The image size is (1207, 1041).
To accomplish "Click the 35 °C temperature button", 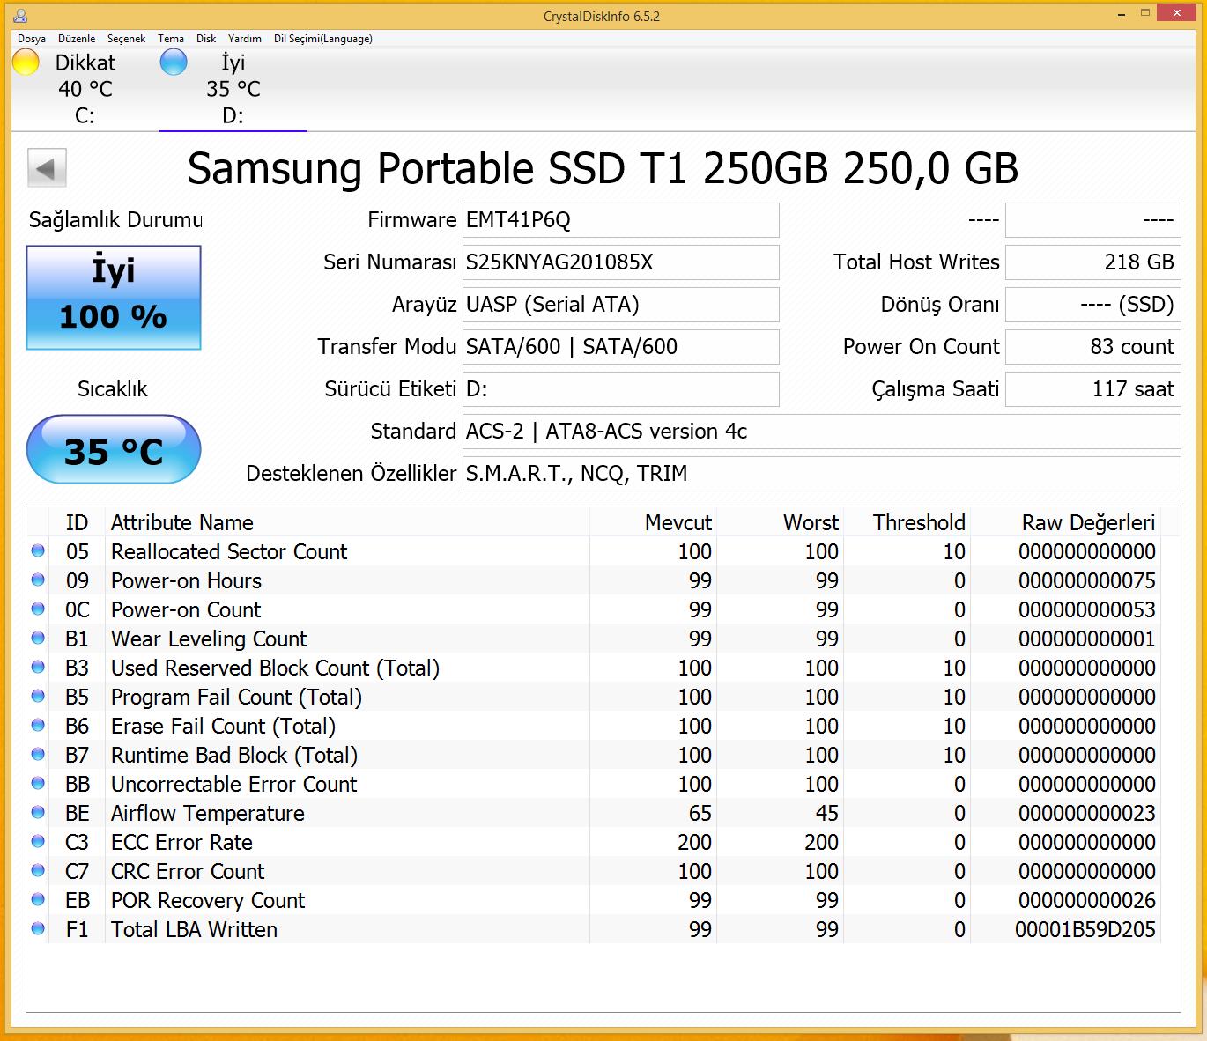I will pos(114,450).
